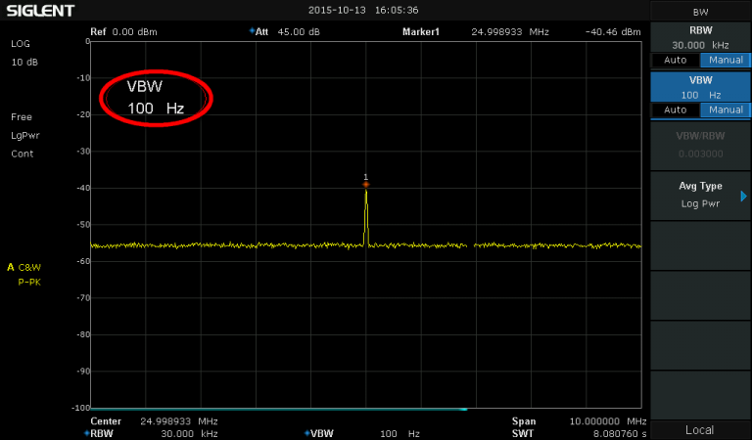The image size is (752, 440).
Task: Click the blue asterisk beside Att
Action: [x=251, y=31]
